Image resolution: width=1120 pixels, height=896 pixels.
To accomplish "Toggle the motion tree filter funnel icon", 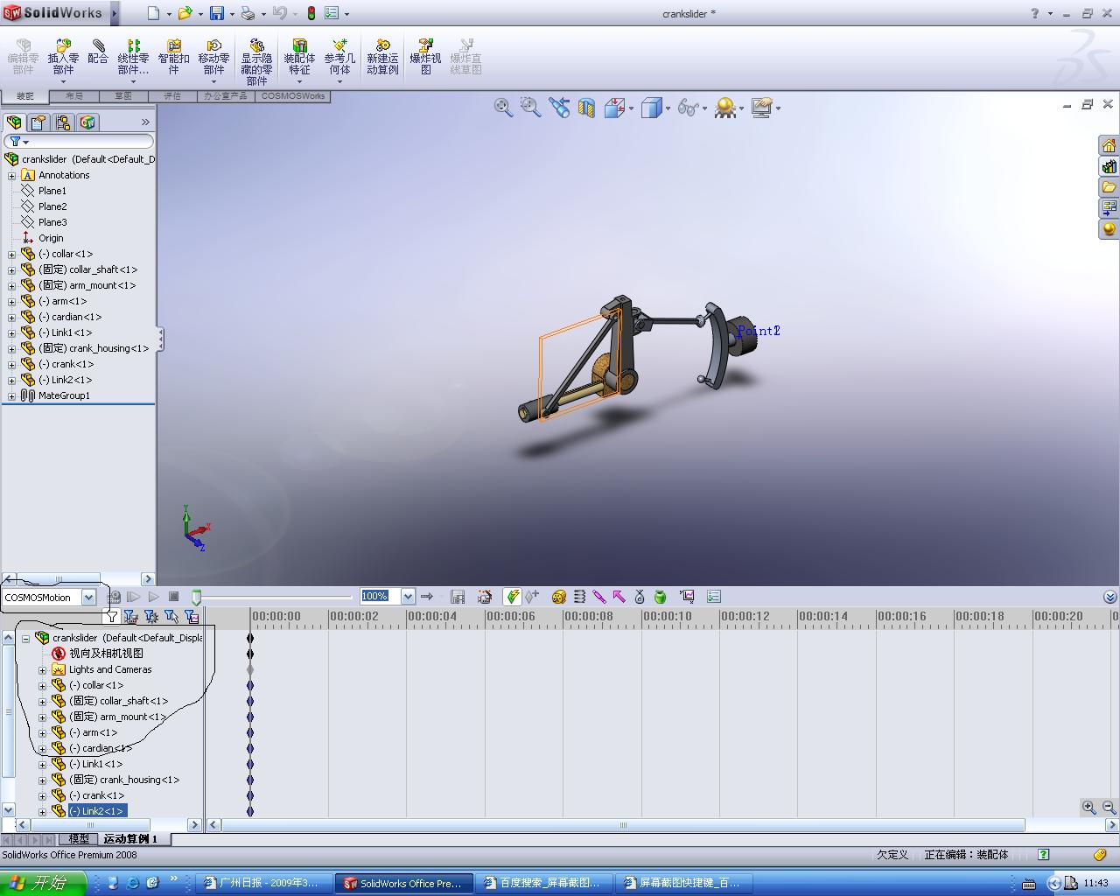I will 112,617.
